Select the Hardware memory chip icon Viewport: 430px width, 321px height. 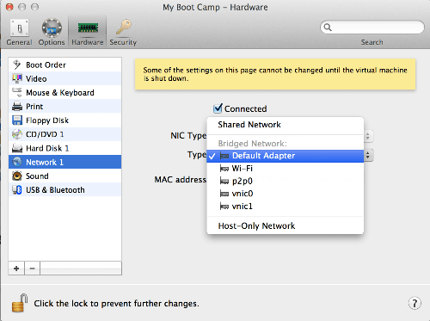point(88,28)
